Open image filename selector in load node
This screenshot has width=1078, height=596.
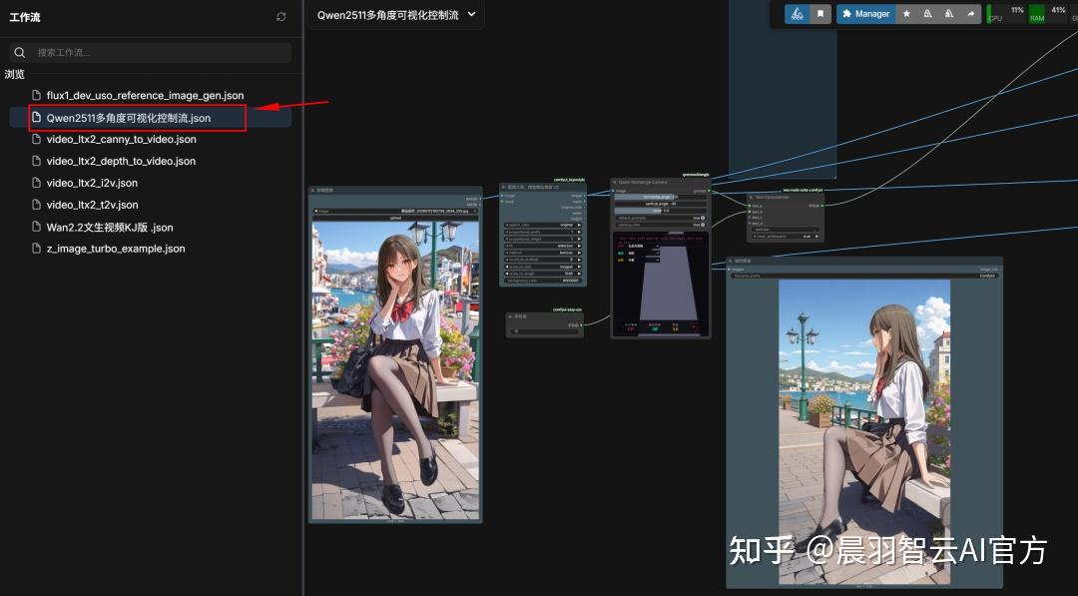(395, 211)
